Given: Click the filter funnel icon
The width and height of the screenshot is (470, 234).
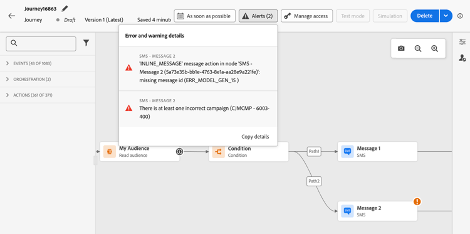Looking at the screenshot, I should (86, 43).
